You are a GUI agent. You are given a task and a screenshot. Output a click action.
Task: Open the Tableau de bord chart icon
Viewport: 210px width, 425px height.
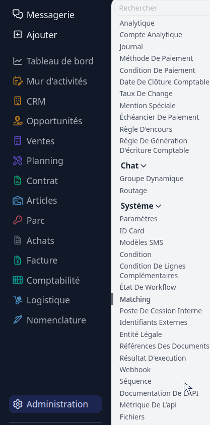(x=18, y=61)
